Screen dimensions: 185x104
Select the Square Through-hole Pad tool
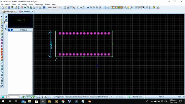[2, 43]
